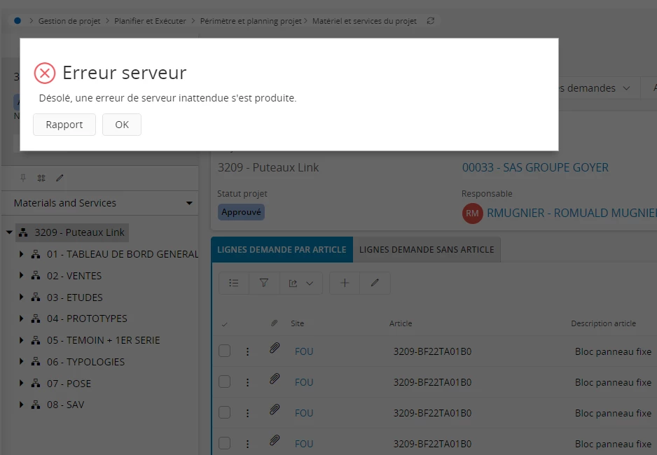The height and width of the screenshot is (455, 657).
Task: Click structure icon of 06 - TYPOLOGIES
Action: [36, 362]
